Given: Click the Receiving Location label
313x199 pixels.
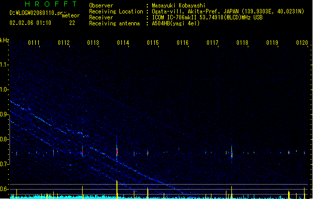Looking at the screenshot, I should 116,11.
